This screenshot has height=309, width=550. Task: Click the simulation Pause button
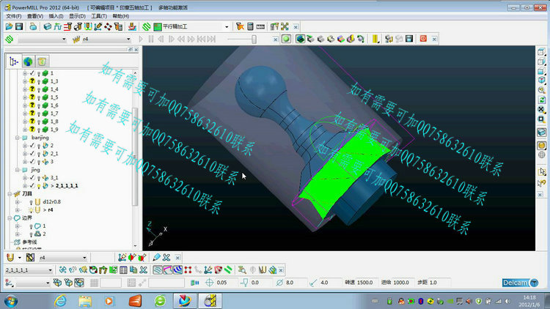(151, 40)
